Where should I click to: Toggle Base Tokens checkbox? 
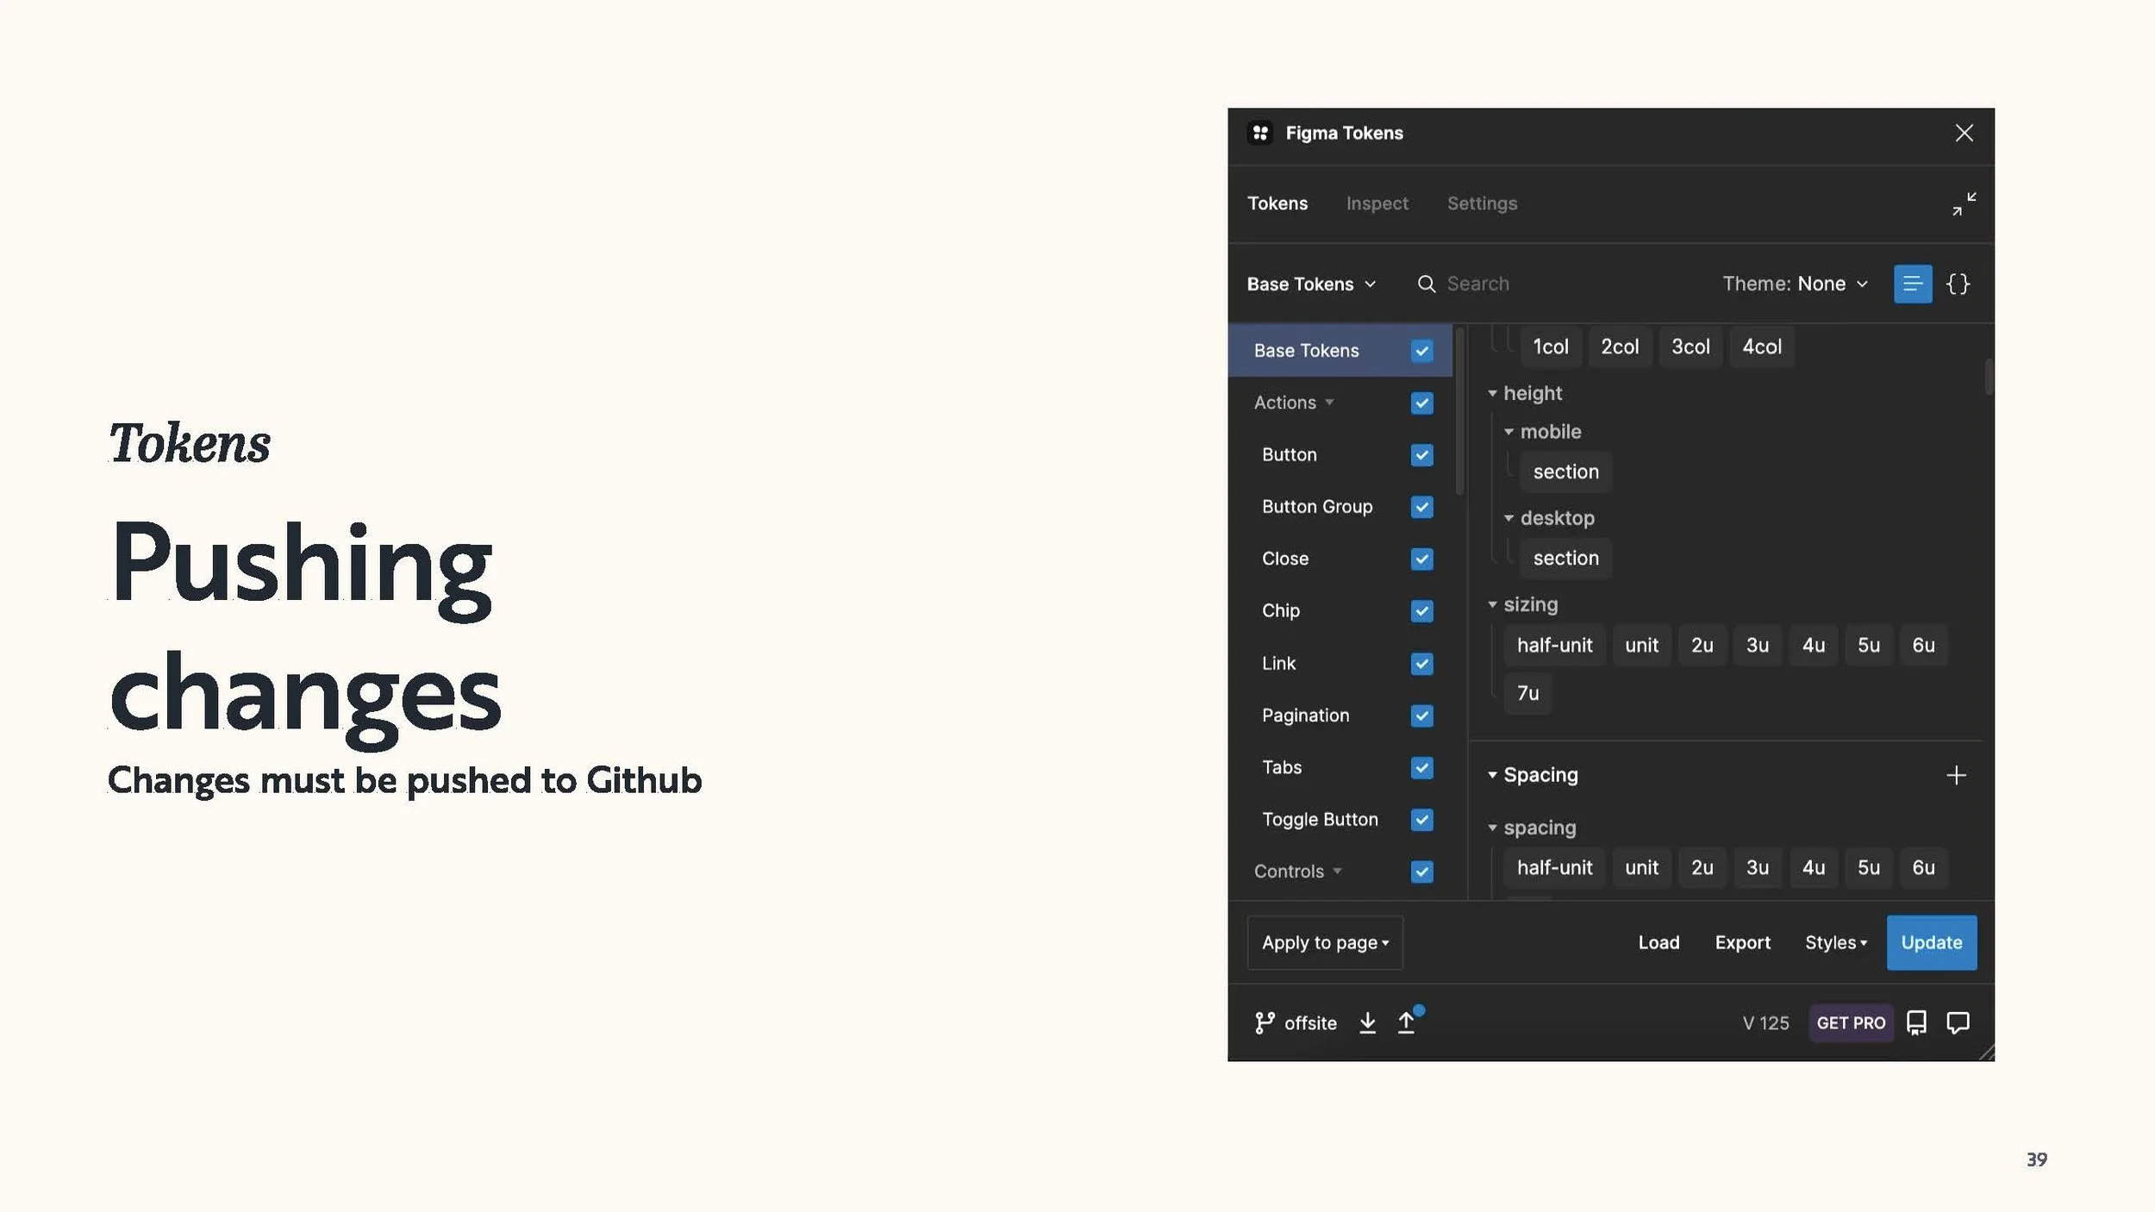(x=1421, y=351)
